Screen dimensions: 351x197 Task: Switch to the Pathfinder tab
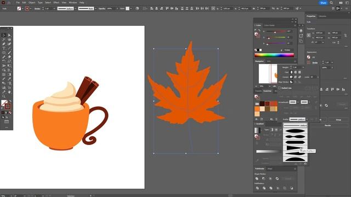[x=259, y=169]
